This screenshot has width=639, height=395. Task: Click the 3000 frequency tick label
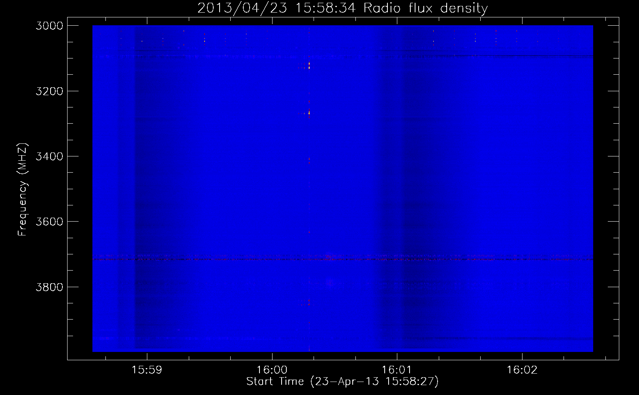(49, 26)
